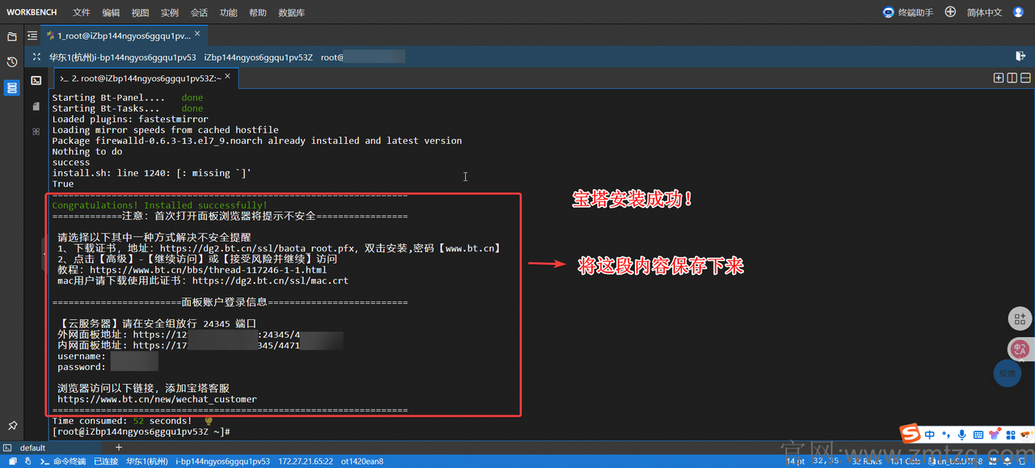The height and width of the screenshot is (468, 1035).
Task: Click the floating translate widget button
Action: pos(1020,349)
